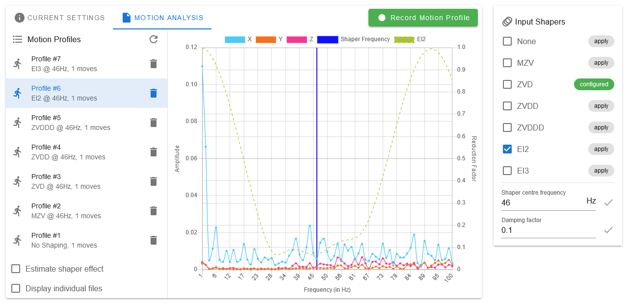Apply the ZVDD shaper
628x304 pixels.
601,106
